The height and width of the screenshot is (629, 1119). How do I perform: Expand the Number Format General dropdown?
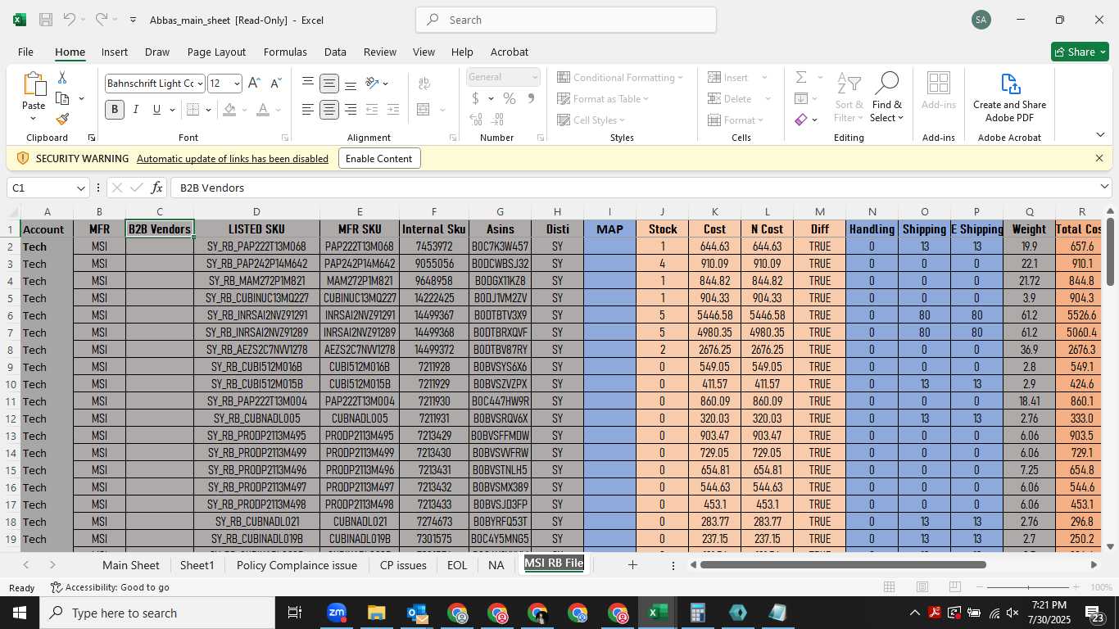[x=535, y=77]
